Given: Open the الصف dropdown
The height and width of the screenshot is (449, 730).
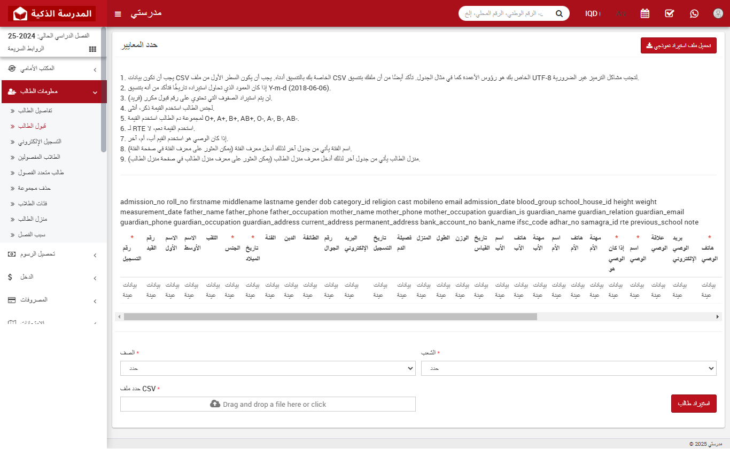Looking at the screenshot, I should (267, 368).
